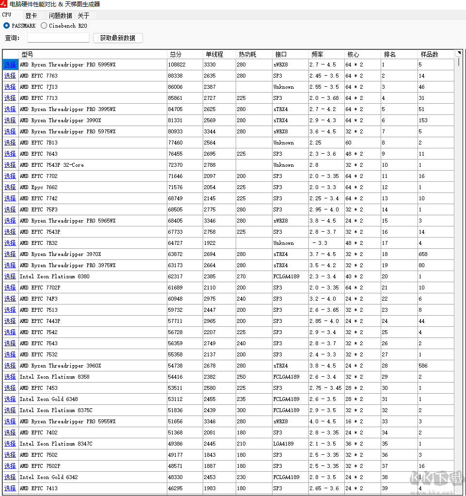
Task: Click model name AMD Ryzen Threadripper PRO 5965WX
Action: 68,221
